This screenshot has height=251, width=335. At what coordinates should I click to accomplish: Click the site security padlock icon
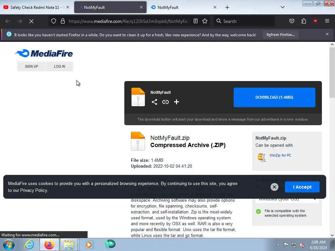pyautogui.click(x=62, y=21)
